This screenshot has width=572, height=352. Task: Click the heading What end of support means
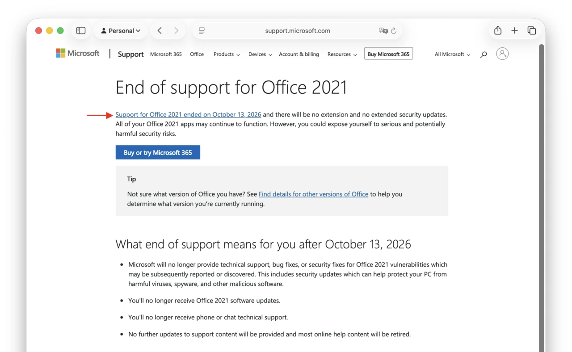click(x=263, y=244)
